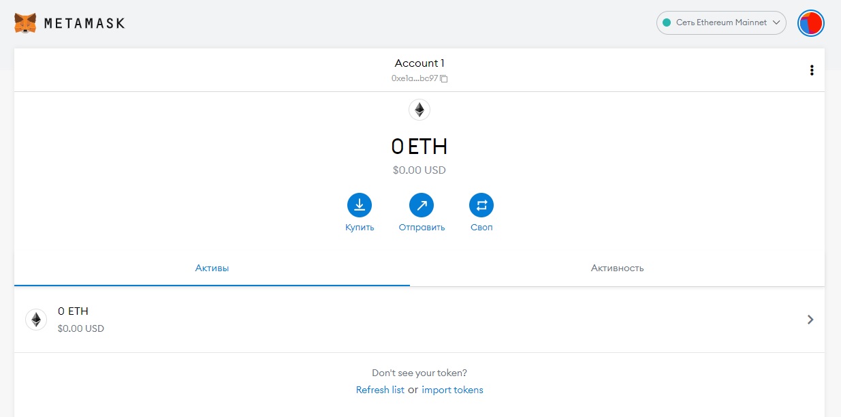Click $0.00 USD in the ETH asset row
Image resolution: width=841 pixels, height=417 pixels.
point(81,328)
